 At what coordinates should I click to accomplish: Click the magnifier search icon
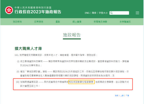[111, 13]
